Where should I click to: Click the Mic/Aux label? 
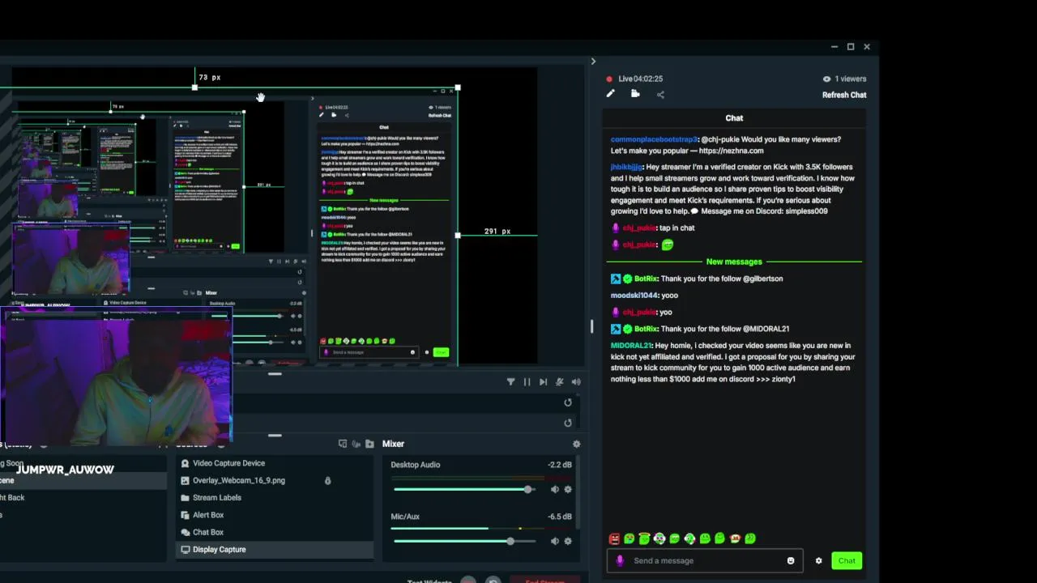coord(405,517)
